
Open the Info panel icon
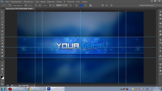[160, 15]
